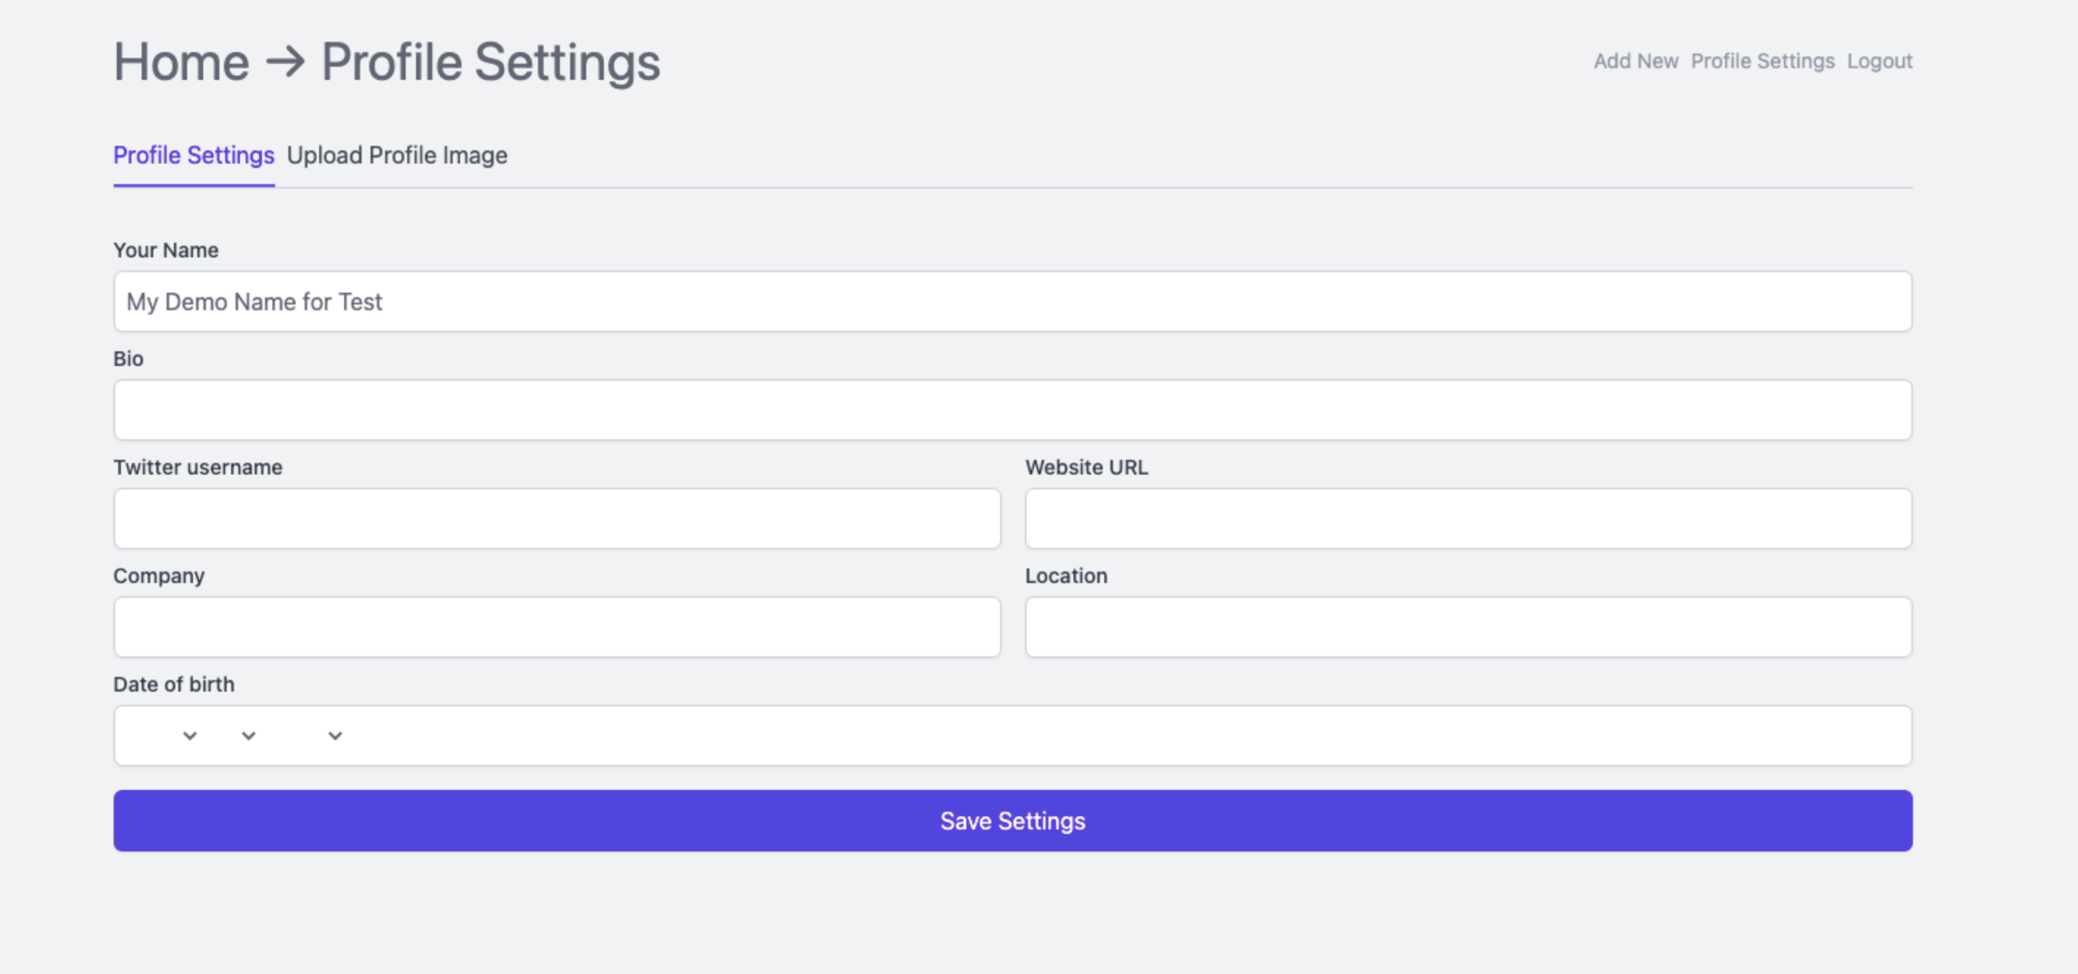Image resolution: width=2078 pixels, height=974 pixels.
Task: Focus the Twitter username field
Action: 557,519
